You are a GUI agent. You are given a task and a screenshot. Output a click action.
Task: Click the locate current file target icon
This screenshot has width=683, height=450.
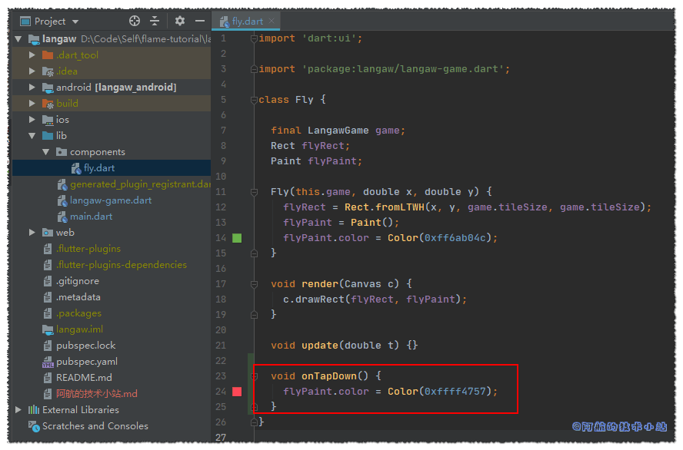tap(135, 22)
